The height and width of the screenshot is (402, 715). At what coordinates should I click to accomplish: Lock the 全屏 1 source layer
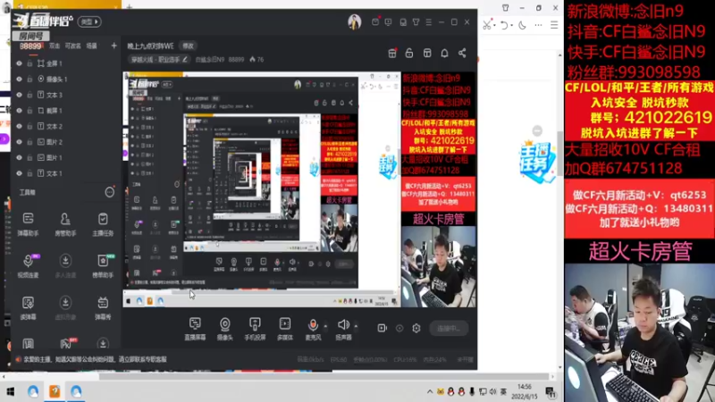tap(29, 63)
